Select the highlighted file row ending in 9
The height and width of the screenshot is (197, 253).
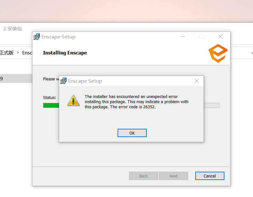(16, 78)
